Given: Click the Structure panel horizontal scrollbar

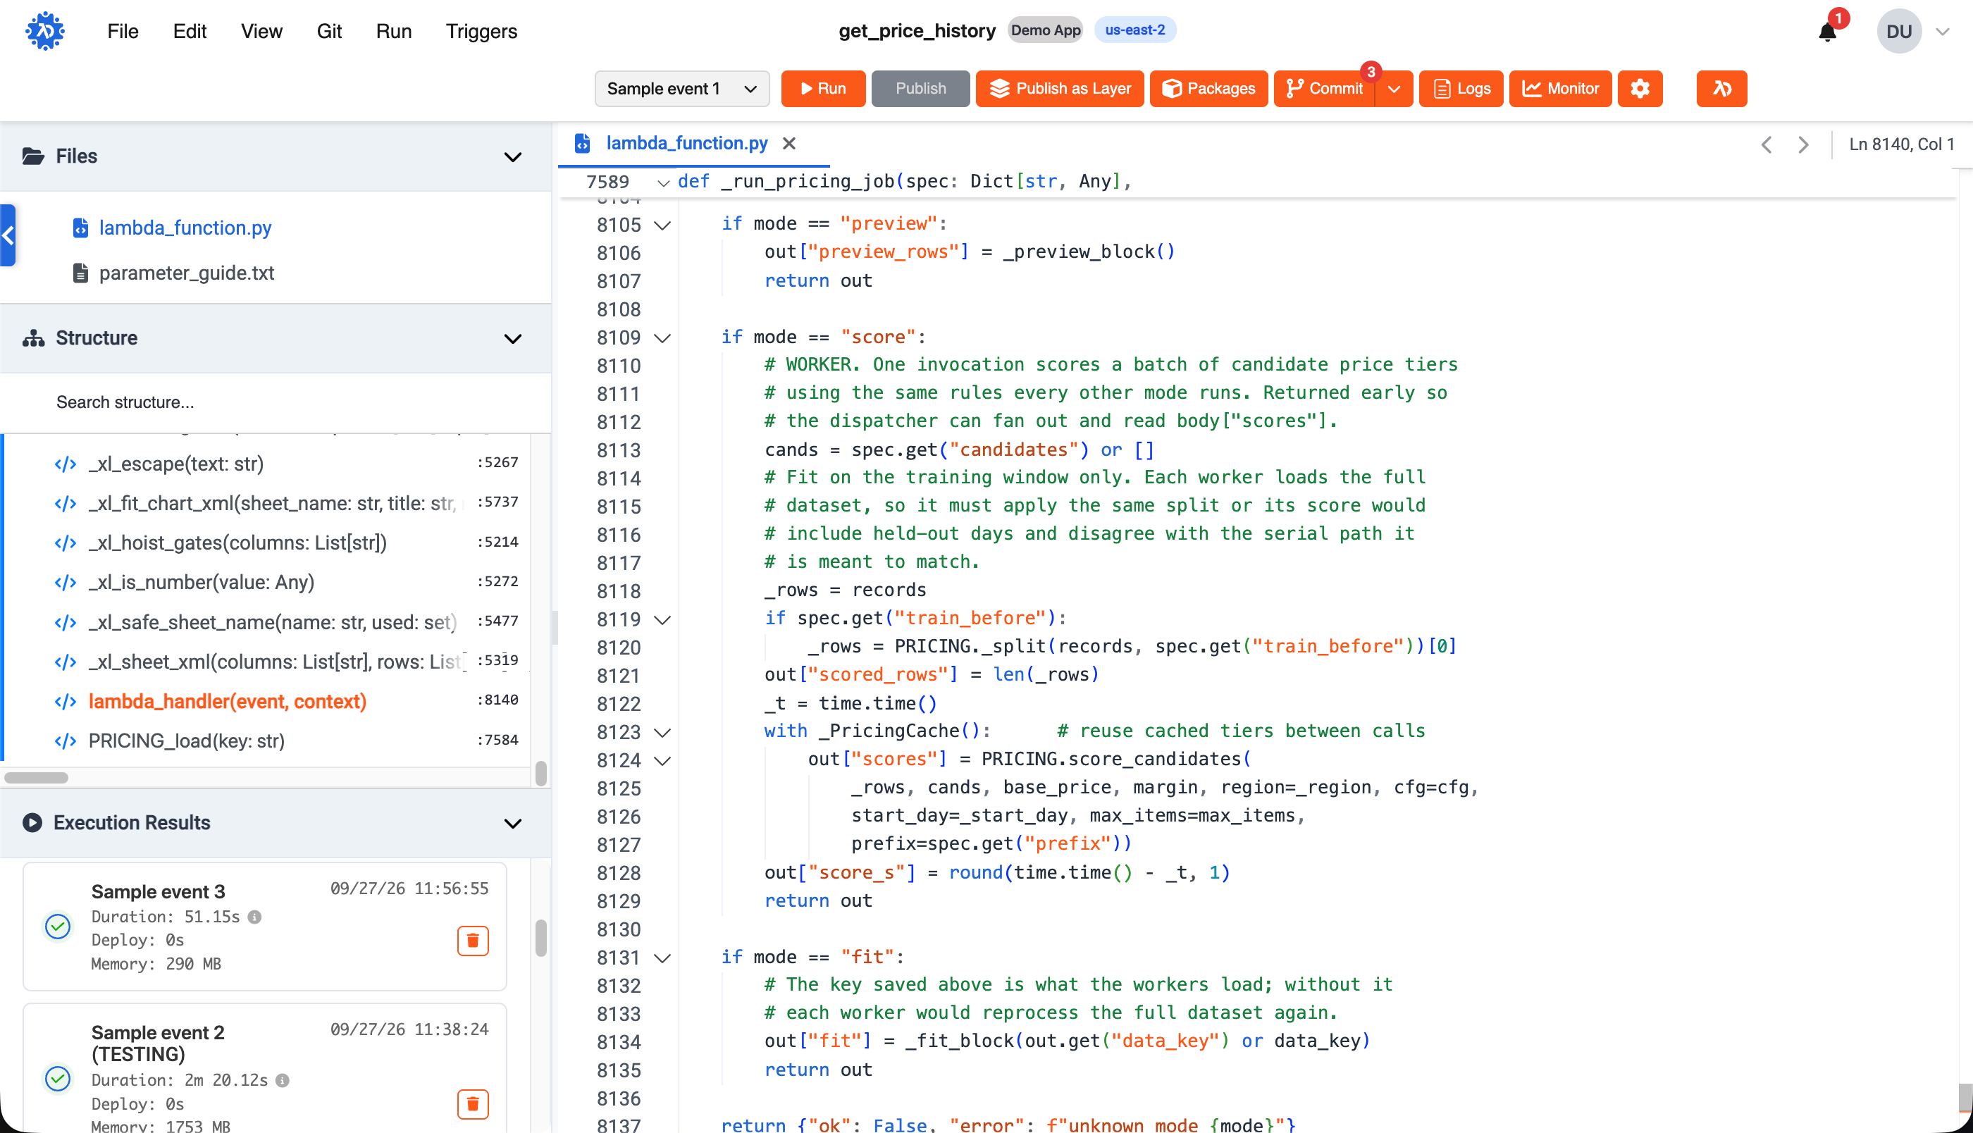Looking at the screenshot, I should pos(37,777).
